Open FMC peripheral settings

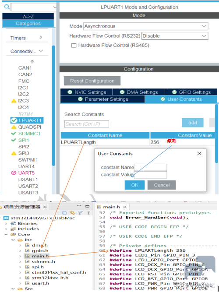coord(24,81)
